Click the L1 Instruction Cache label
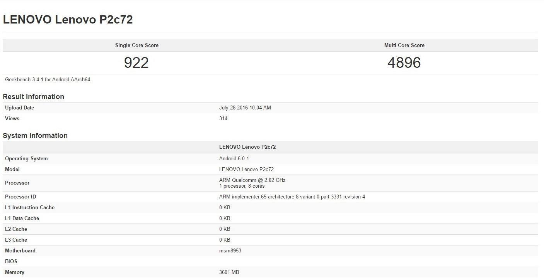The image size is (544, 279). point(30,208)
